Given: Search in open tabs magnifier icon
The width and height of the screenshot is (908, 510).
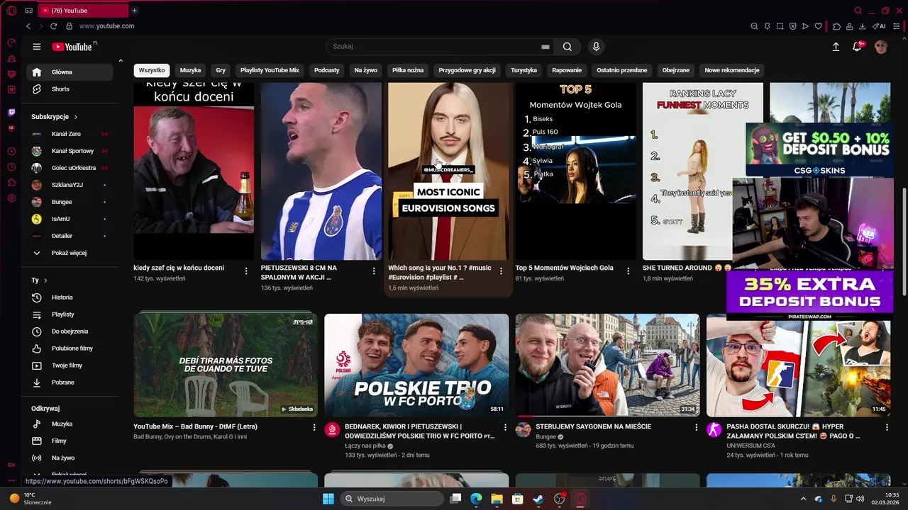Looking at the screenshot, I should [x=858, y=11].
